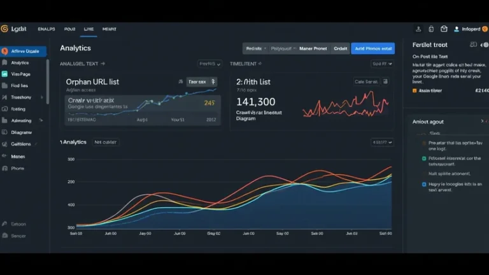Open the HEMAT top menu
The width and height of the screenshot is (489, 275).
click(110, 29)
